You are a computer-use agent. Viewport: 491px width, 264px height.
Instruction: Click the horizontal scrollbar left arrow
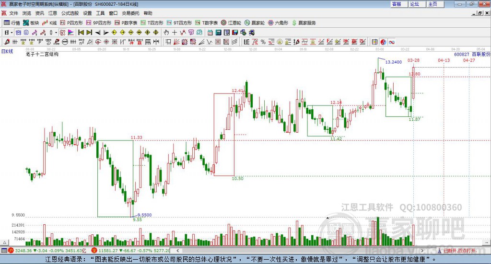click(178, 250)
